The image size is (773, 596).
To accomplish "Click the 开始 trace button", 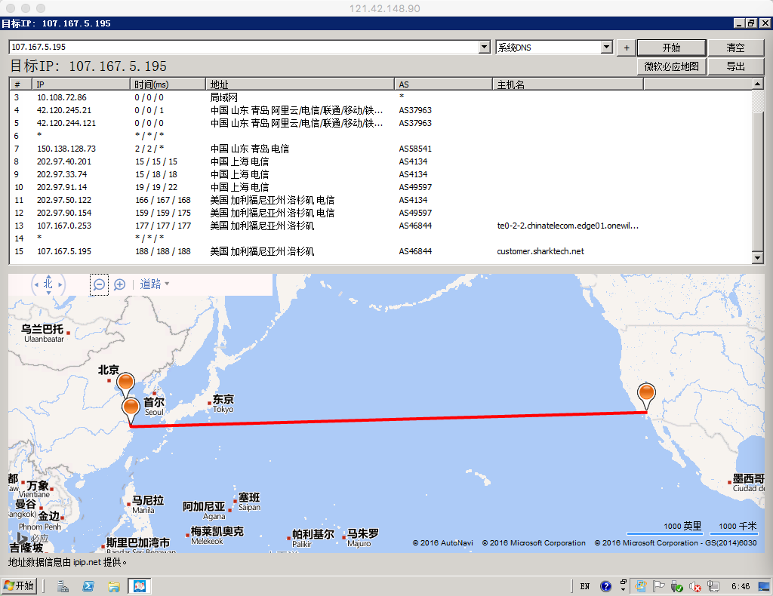I will (x=671, y=48).
